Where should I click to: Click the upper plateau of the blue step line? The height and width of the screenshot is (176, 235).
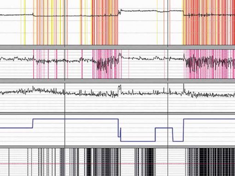click(76, 119)
